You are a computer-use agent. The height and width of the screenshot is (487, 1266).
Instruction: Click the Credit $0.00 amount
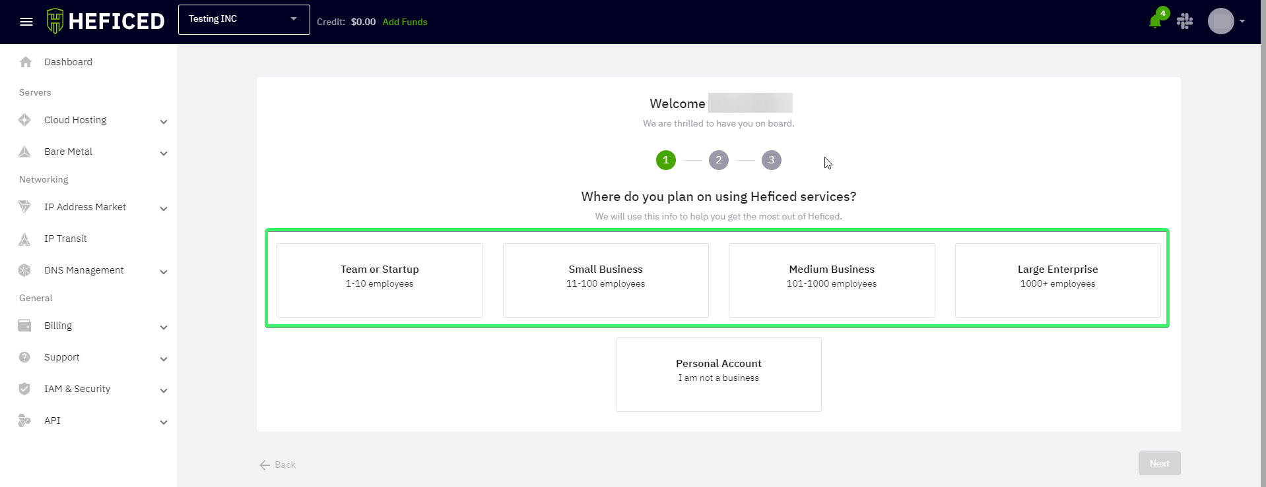click(363, 22)
